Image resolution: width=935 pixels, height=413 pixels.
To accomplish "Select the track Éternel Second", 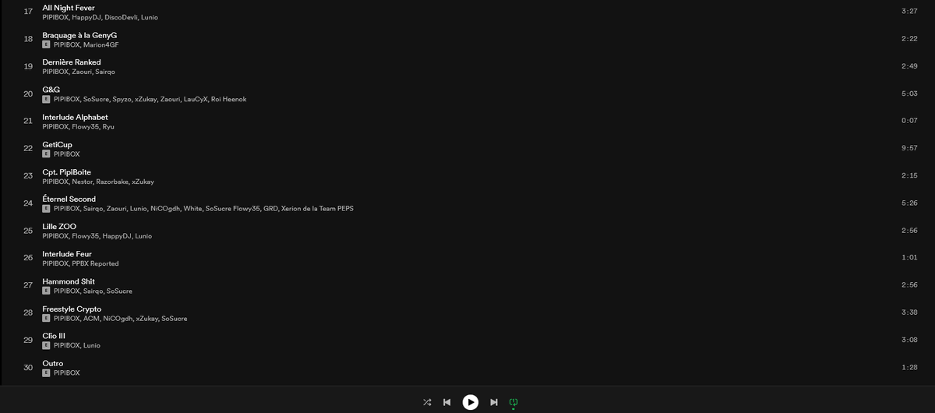I will point(69,199).
